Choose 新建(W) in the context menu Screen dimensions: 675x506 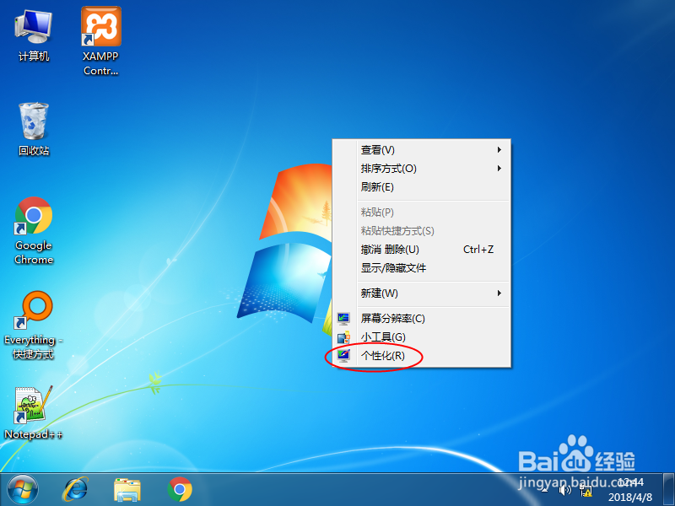[421, 293]
